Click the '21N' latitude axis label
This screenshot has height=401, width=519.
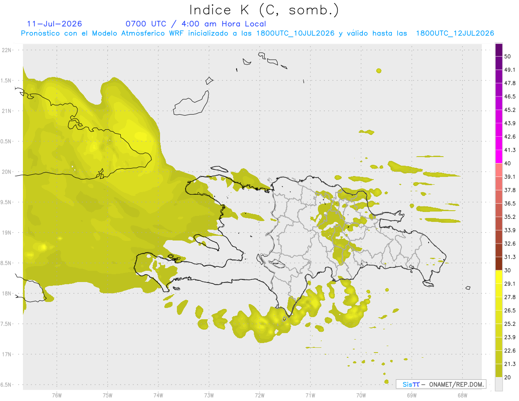[7, 111]
